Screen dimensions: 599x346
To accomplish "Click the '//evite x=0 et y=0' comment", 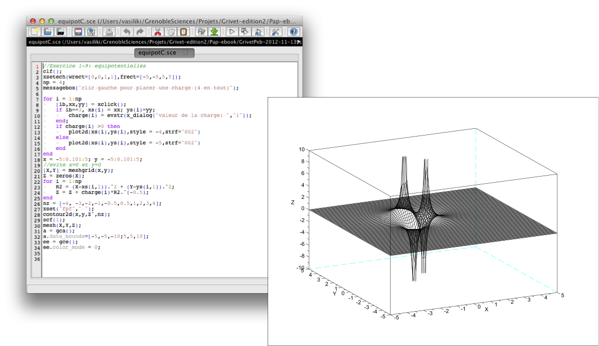I will tap(72, 165).
